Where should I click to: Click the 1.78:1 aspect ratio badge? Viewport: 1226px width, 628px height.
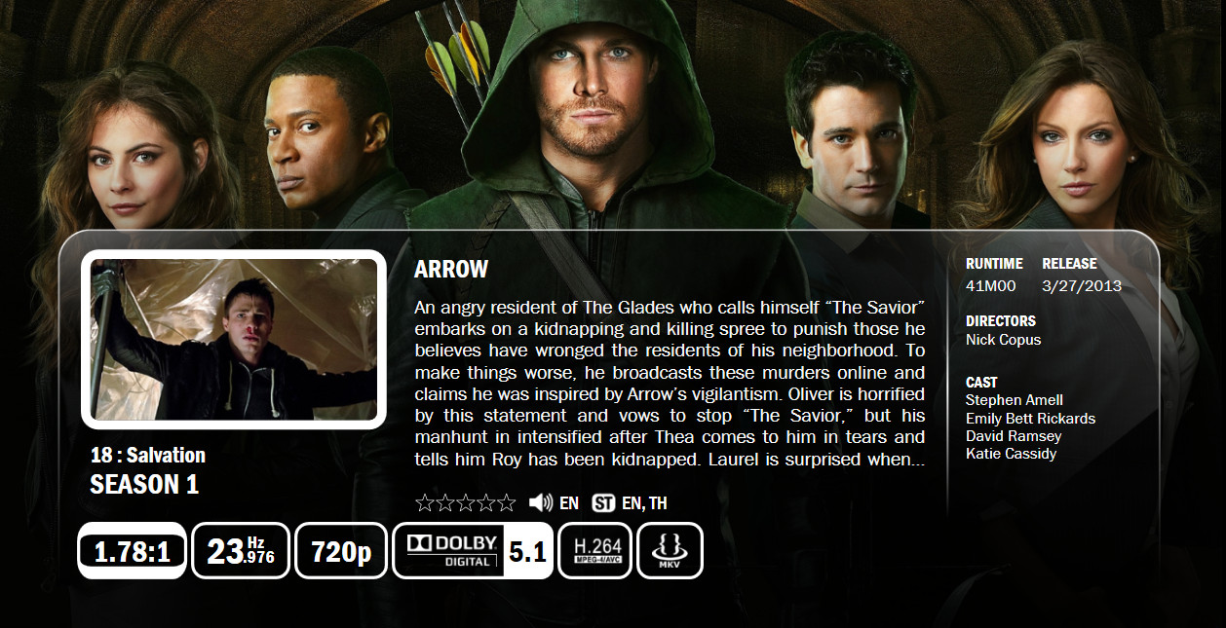coord(132,551)
